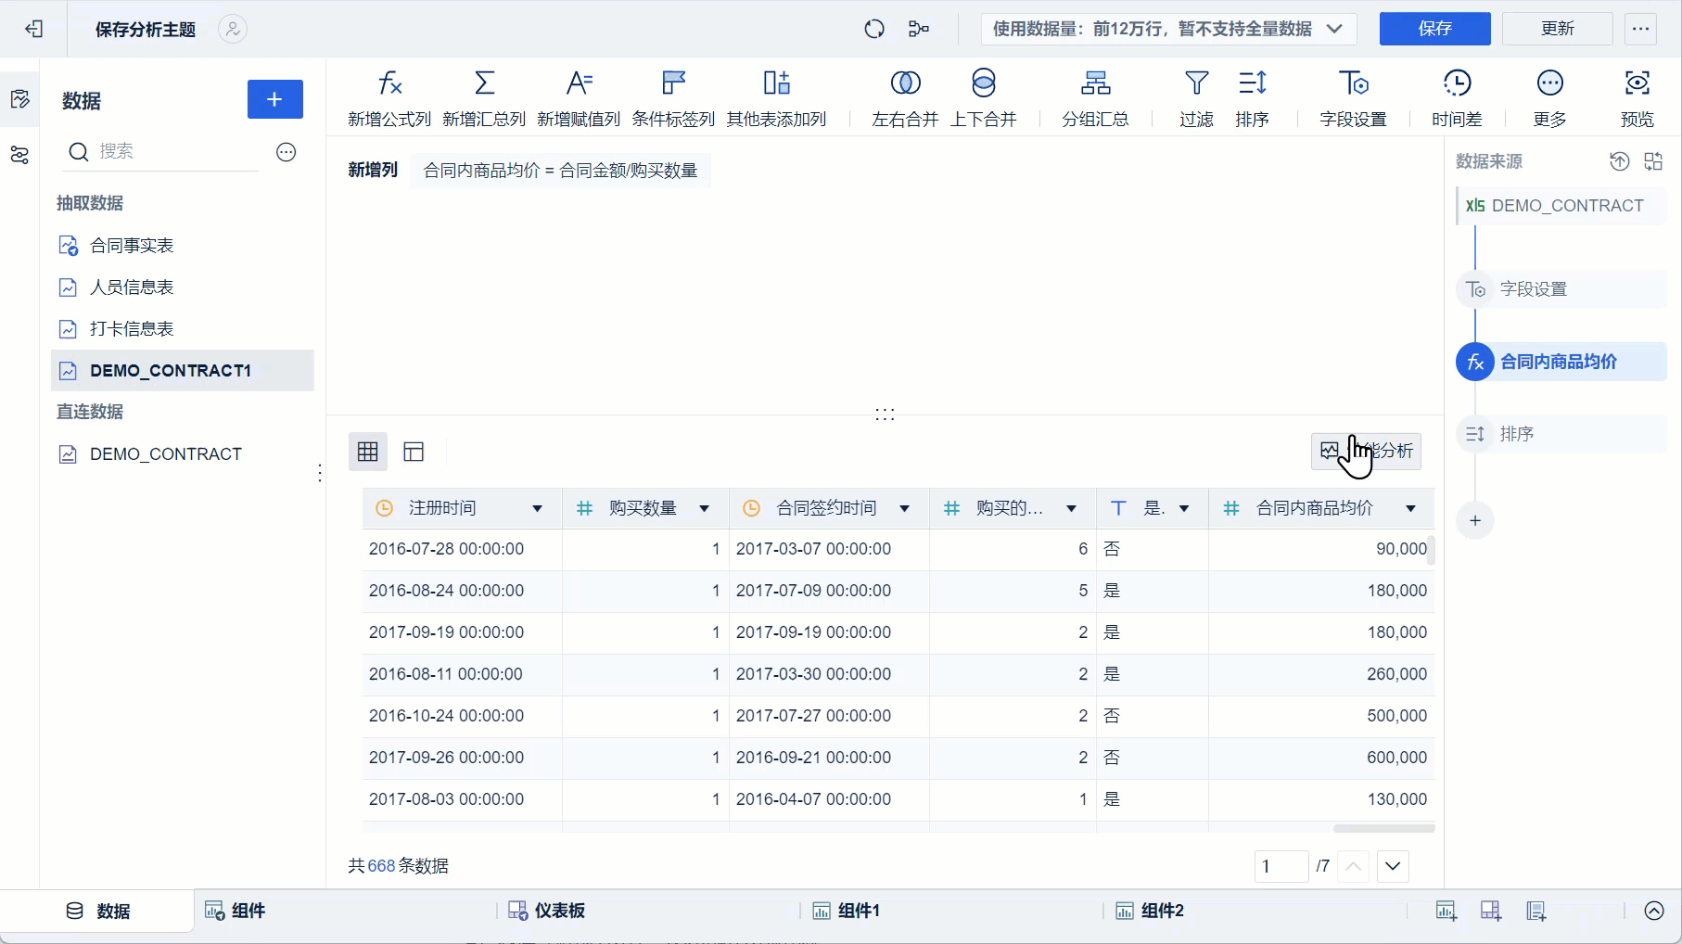Image resolution: width=1682 pixels, height=944 pixels.
Task: Switch to the 数据 bottom tab
Action: click(98, 911)
